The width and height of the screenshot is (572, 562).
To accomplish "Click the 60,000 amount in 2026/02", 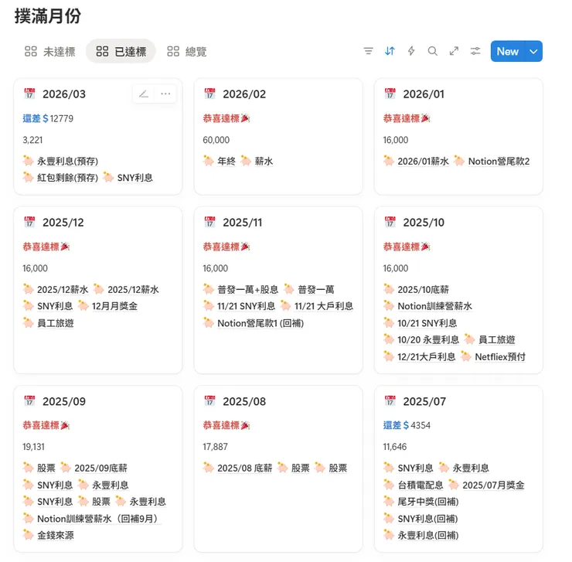I will click(x=216, y=140).
